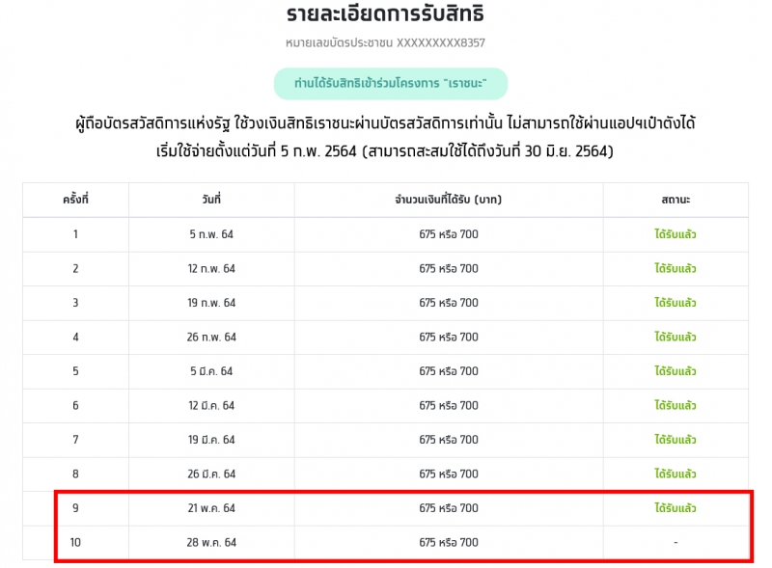Click the date "12 มี.ค. 64" cell
Viewport: 772px width, 568px height.
pos(211,406)
